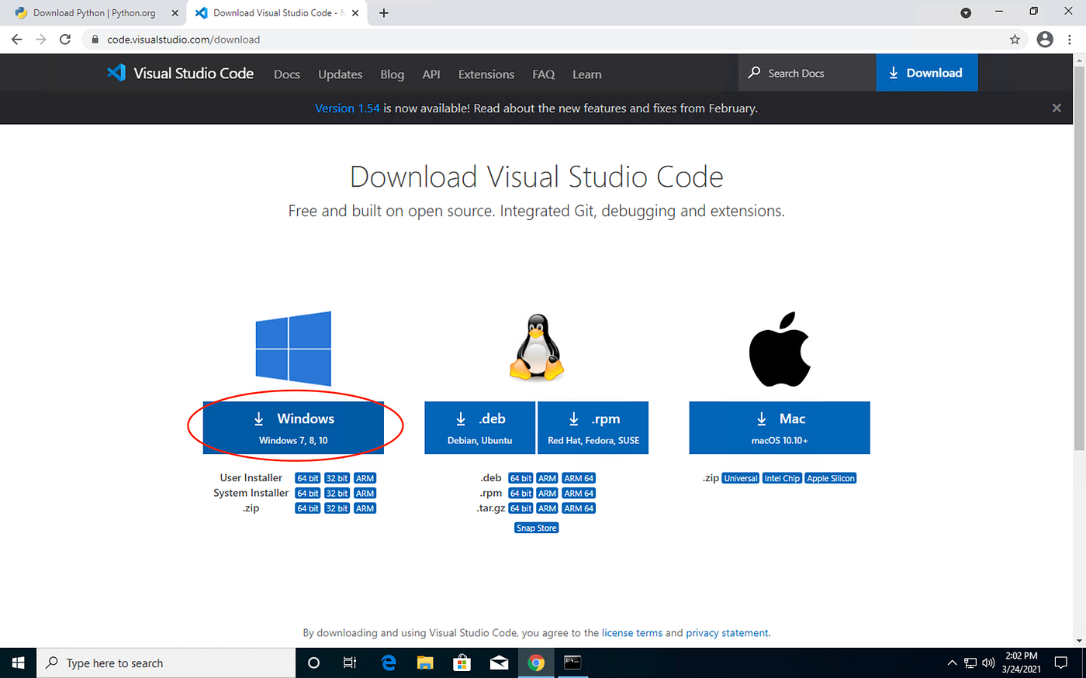The height and width of the screenshot is (678, 1086).
Task: Read the Version 1.54 release notes link
Action: [347, 108]
